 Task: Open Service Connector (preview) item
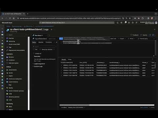tap(16, 91)
